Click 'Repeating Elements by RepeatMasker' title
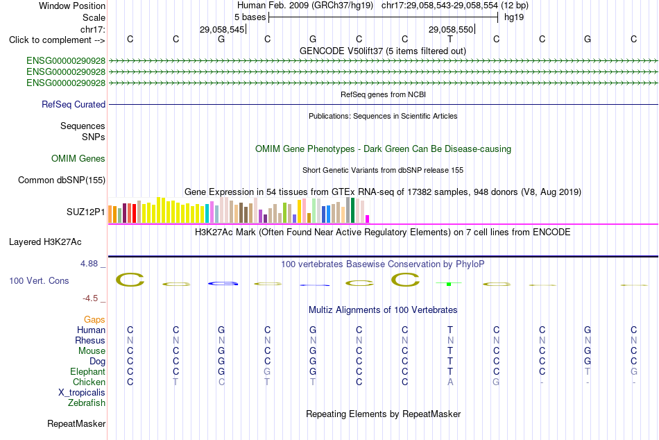The height and width of the screenshot is (440, 659). point(384,414)
